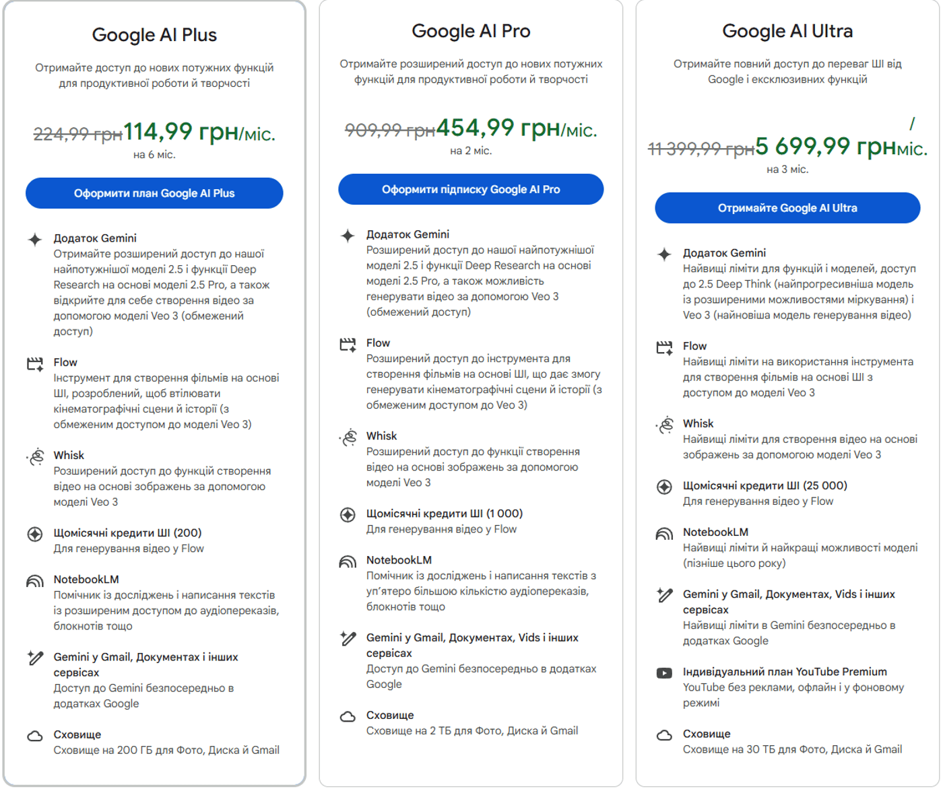This screenshot has width=943, height=791.
Task: Click the Whisk icon in AI Plus
Action: pyautogui.click(x=35, y=457)
